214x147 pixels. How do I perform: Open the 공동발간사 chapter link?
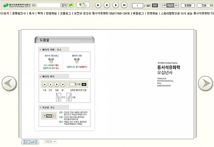(x=19, y=14)
